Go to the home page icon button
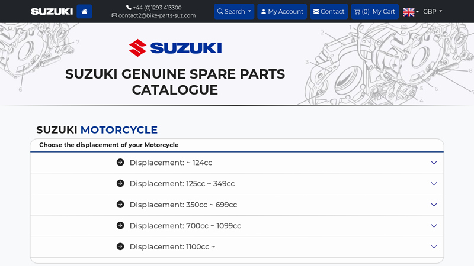The image size is (474, 266). tap(84, 11)
